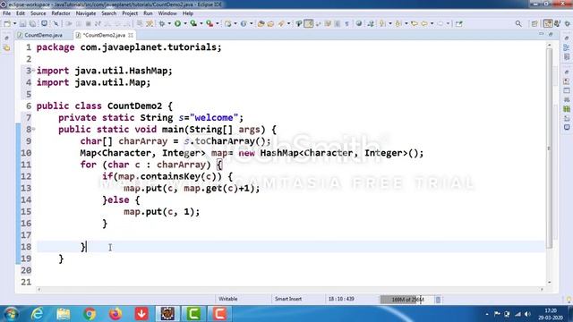
Task: Click the Previous Annotation toolbar icon
Action: point(398,24)
